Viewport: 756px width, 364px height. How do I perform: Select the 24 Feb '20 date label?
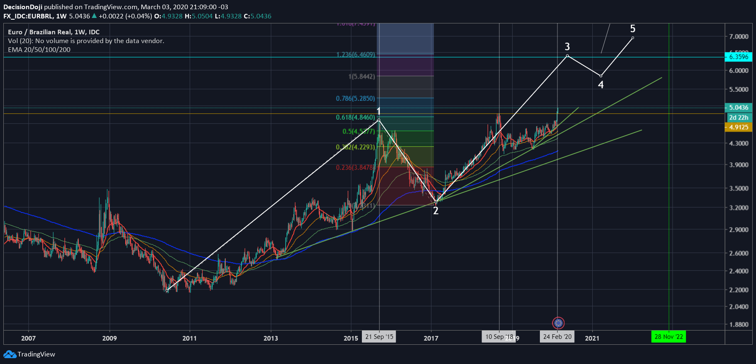pyautogui.click(x=557, y=337)
